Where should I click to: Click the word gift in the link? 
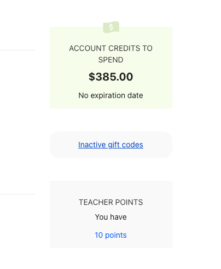click(x=114, y=145)
